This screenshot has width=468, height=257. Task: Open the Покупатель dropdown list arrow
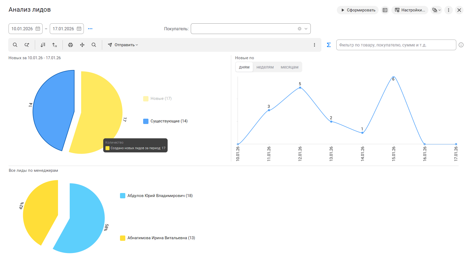pos(306,29)
